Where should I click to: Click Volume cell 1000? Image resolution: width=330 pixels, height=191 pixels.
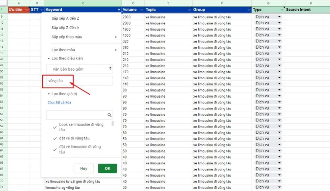tap(133, 36)
